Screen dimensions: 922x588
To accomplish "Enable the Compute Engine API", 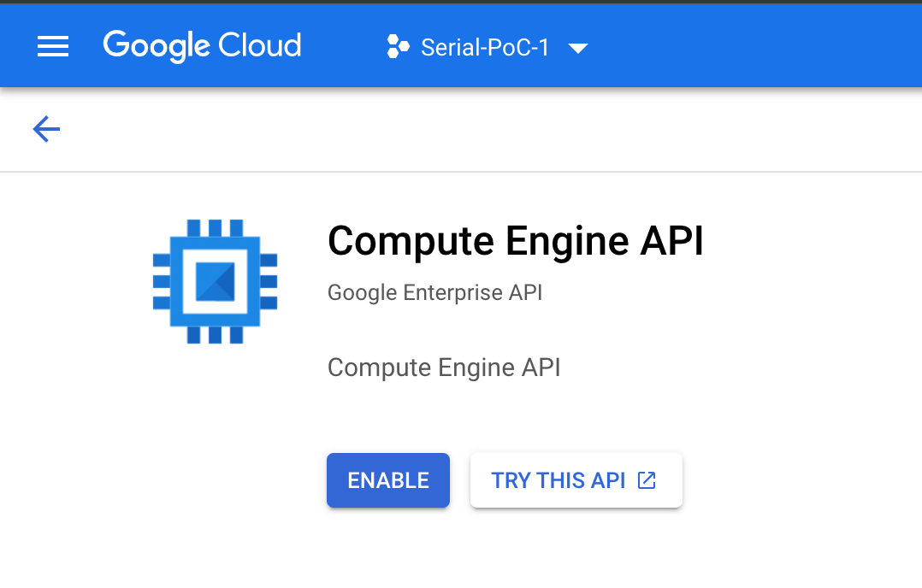I will [388, 480].
